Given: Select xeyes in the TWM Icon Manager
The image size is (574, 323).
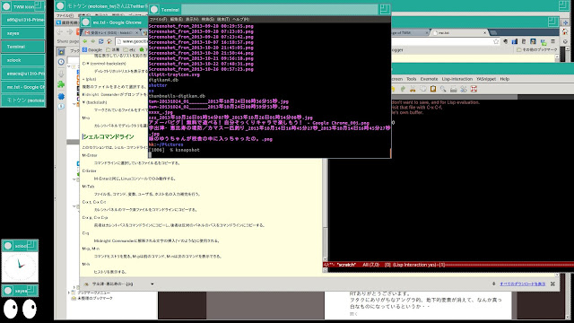Looking at the screenshot, I should coord(23,33).
